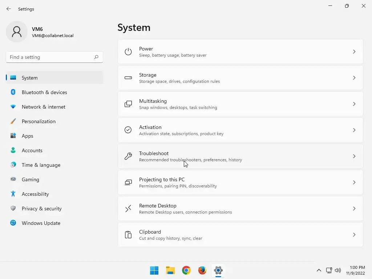Launch Firefox from the taskbar

(202, 270)
